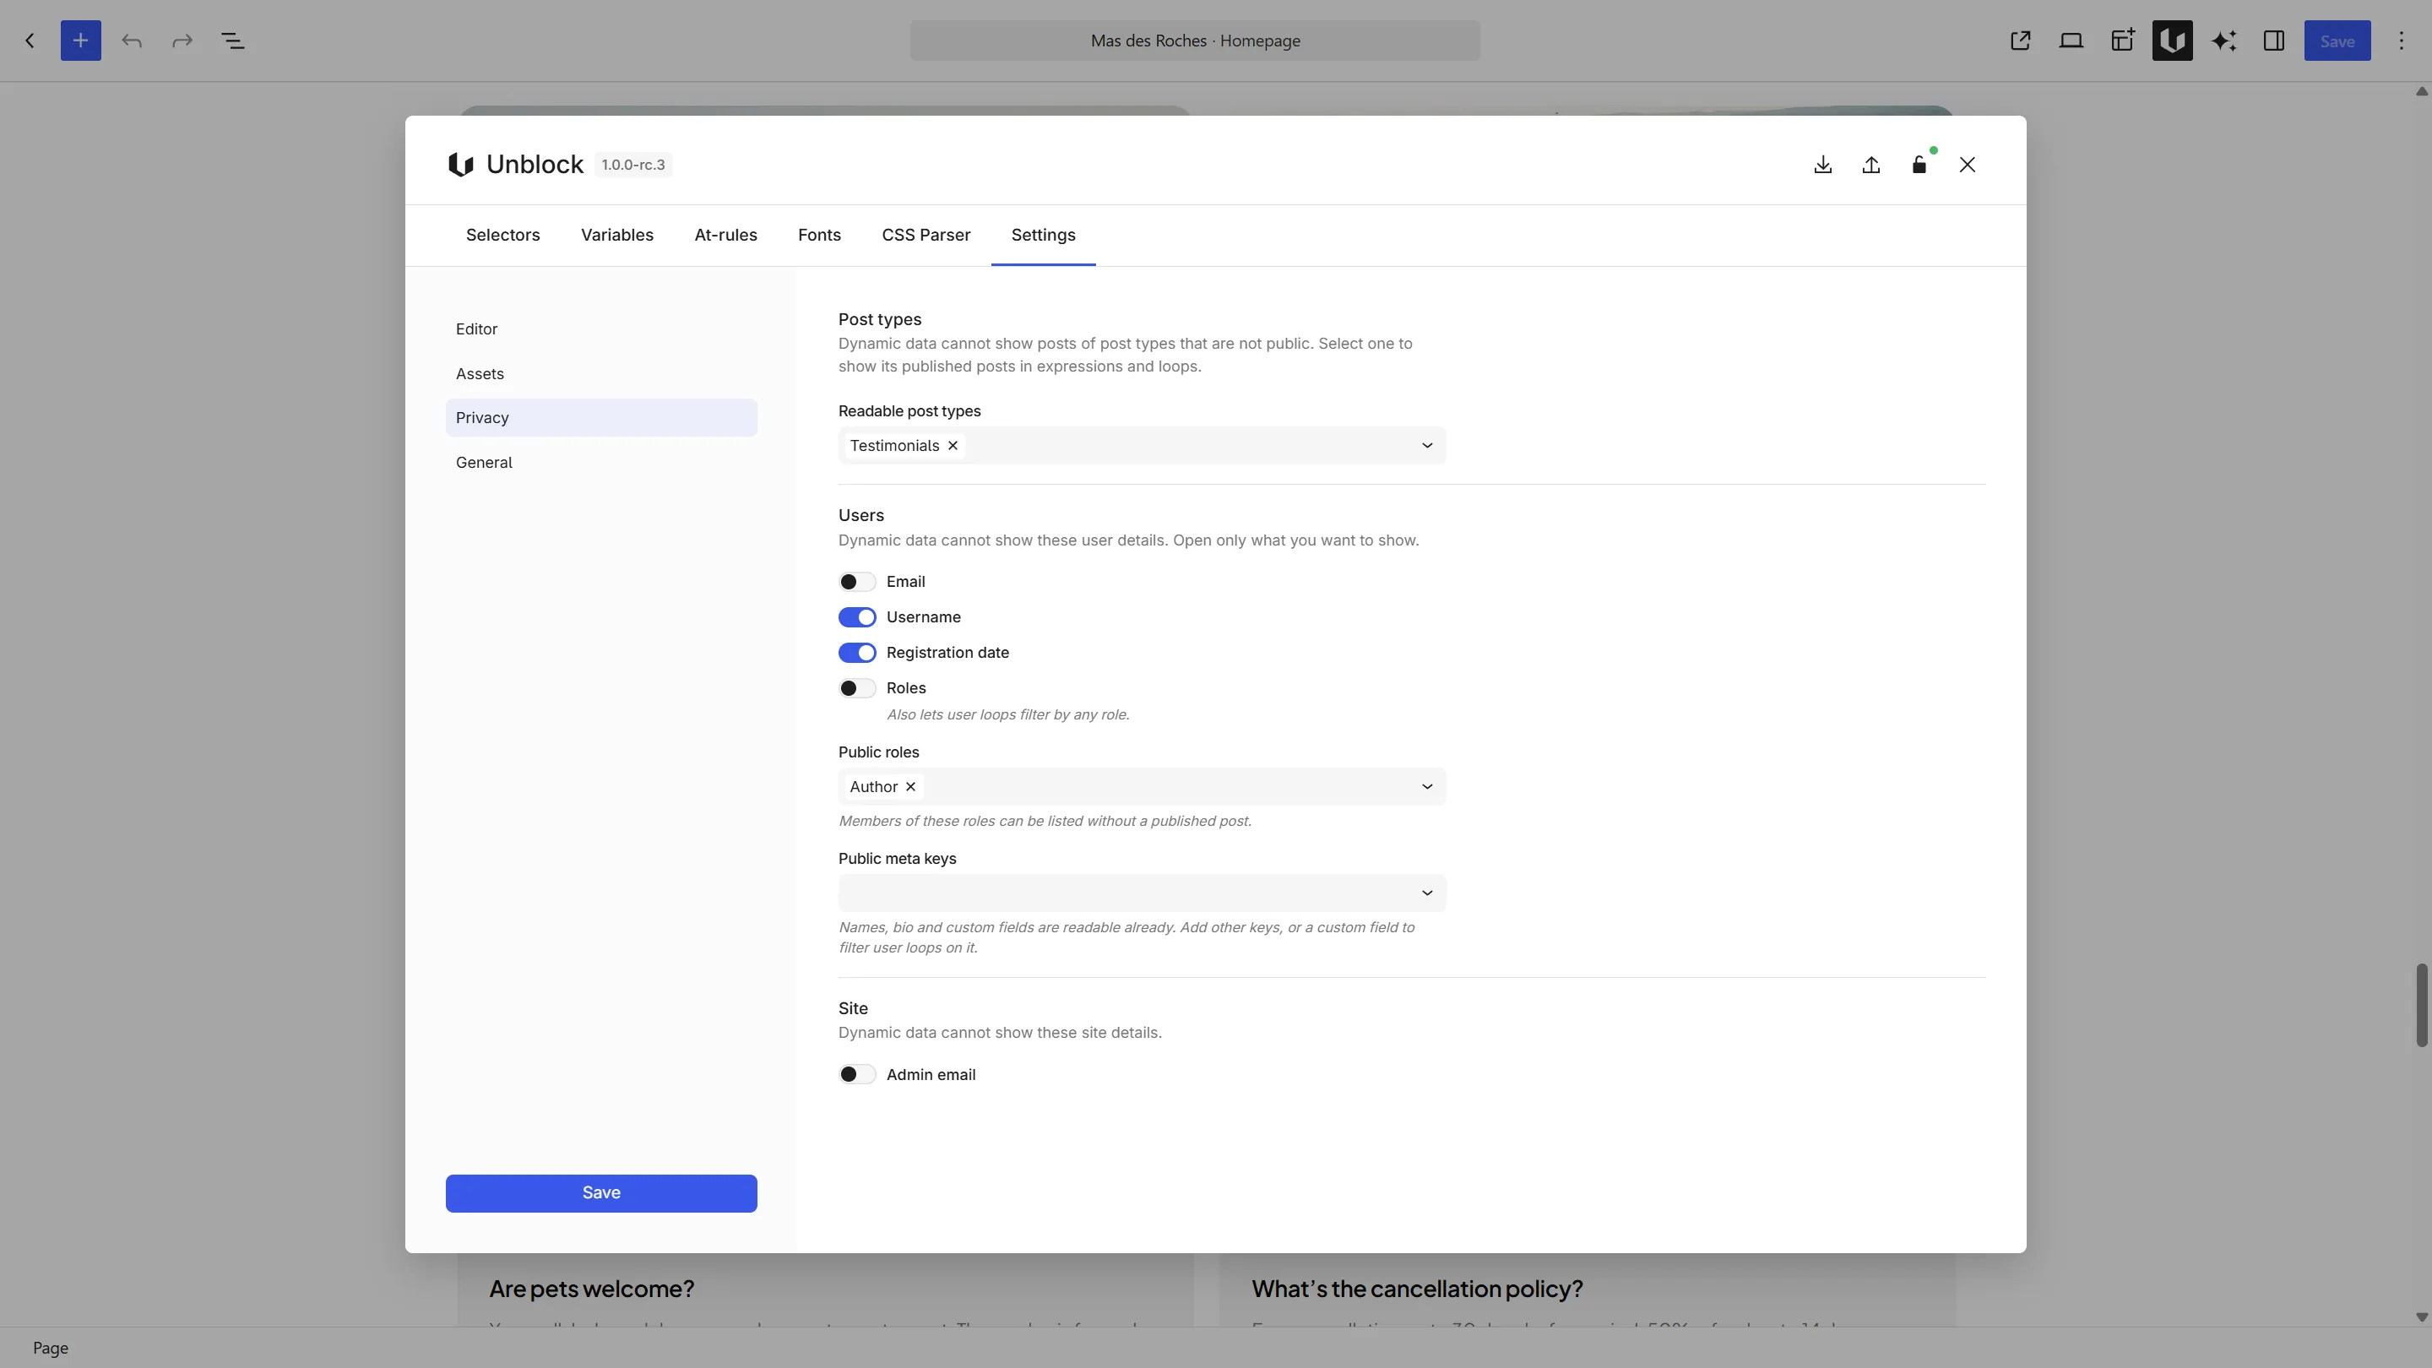Screen dimensions: 2432x1368
Task: Switch to the Selectors tab
Action: coord(503,235)
